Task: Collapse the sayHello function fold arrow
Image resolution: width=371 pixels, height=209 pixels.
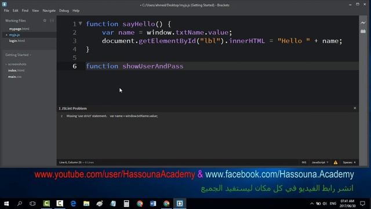Action: tap(81, 23)
